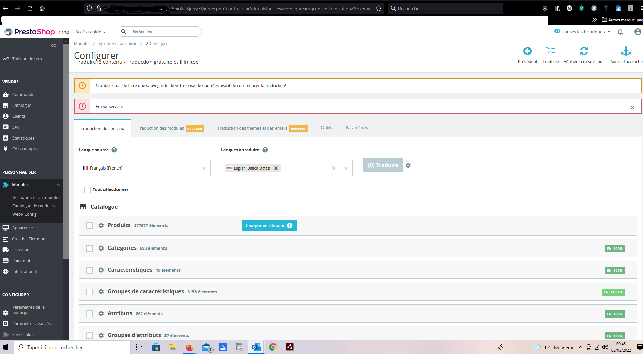The height and width of the screenshot is (354, 643).
Task: Click the (0) Traduire button
Action: [383, 165]
